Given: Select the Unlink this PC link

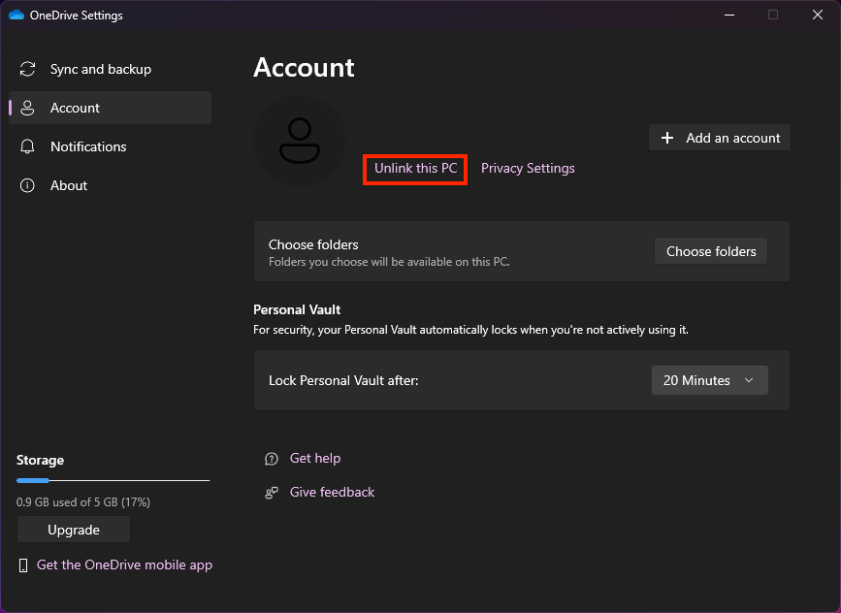Looking at the screenshot, I should click(415, 169).
